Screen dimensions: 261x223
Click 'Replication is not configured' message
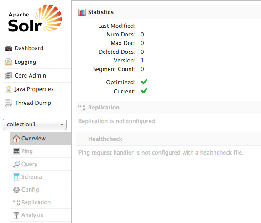coord(117,121)
